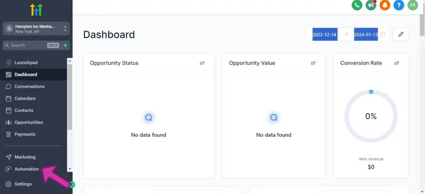Select the 2023-12-14 start date field
The height and width of the screenshot is (194, 425).
[x=325, y=34]
